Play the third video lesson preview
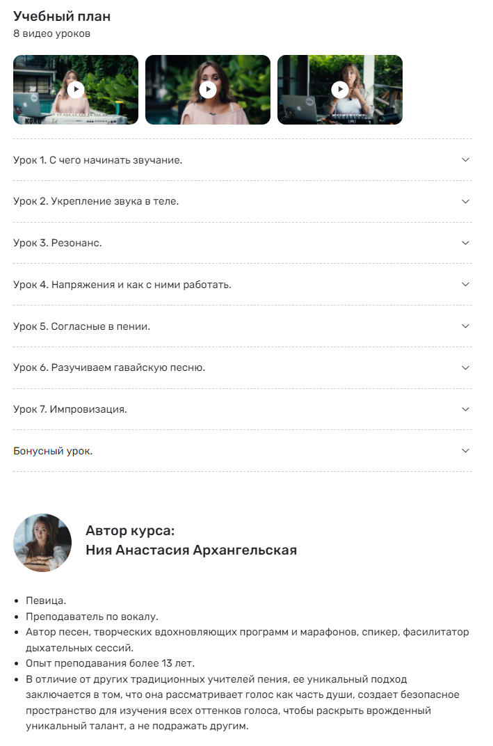The height and width of the screenshot is (746, 493). 340,89
